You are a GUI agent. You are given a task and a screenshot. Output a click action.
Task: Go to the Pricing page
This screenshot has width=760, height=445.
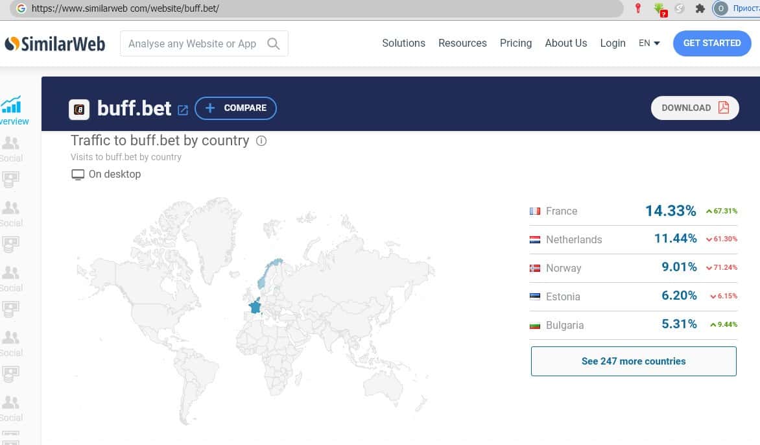coord(516,43)
